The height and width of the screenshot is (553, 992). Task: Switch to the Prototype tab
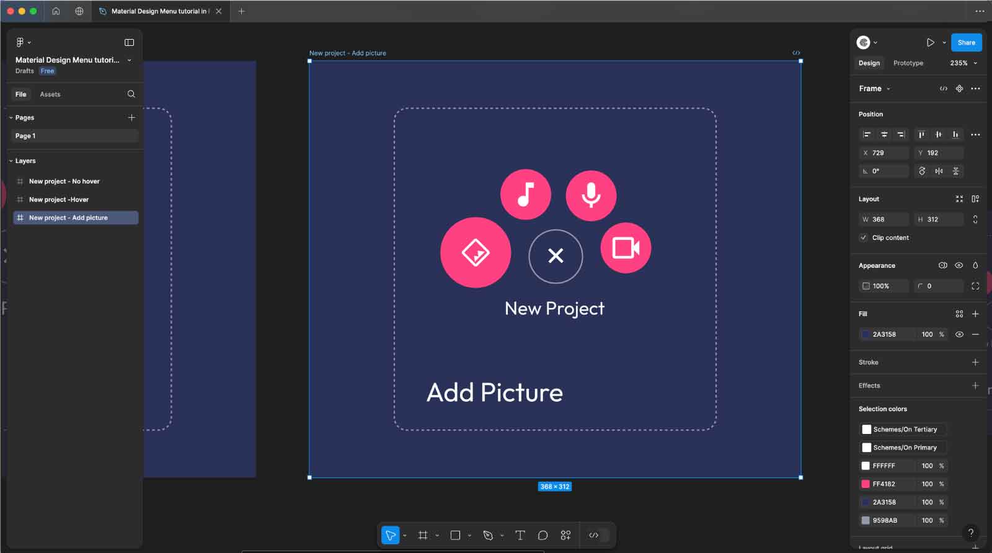pos(908,63)
